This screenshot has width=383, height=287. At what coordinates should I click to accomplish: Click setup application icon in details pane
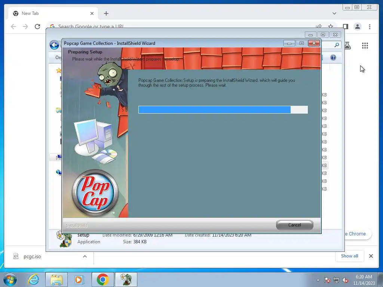pos(64,239)
